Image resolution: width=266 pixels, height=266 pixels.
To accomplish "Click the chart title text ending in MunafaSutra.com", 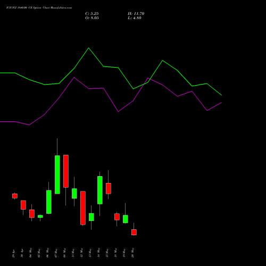I will 39,8.
